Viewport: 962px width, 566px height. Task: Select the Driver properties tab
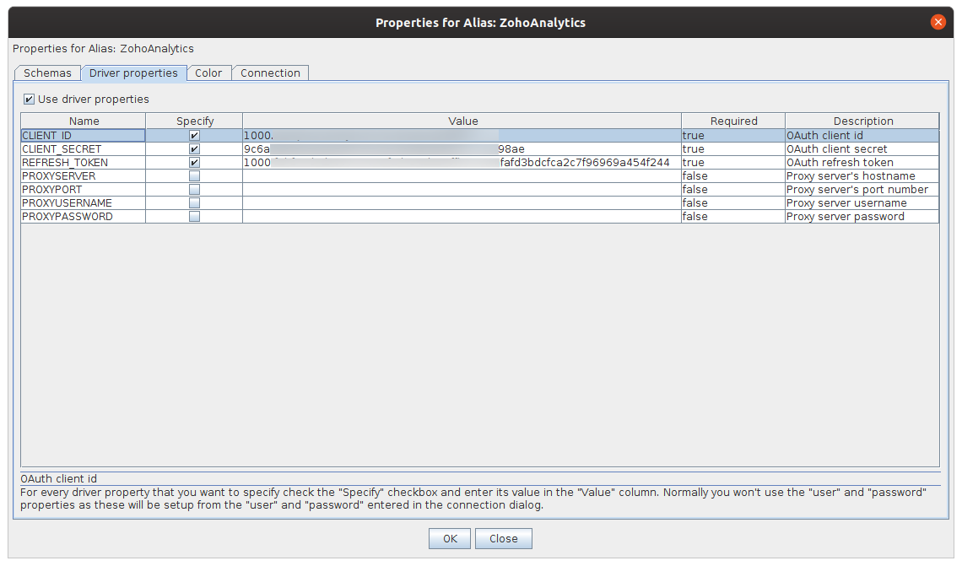tap(133, 73)
